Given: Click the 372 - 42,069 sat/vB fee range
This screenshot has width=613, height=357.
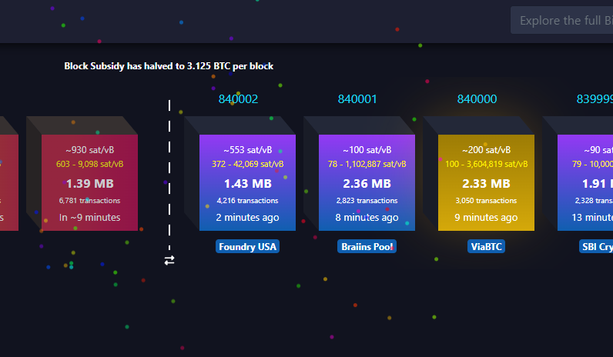Looking at the screenshot, I should click(247, 164).
